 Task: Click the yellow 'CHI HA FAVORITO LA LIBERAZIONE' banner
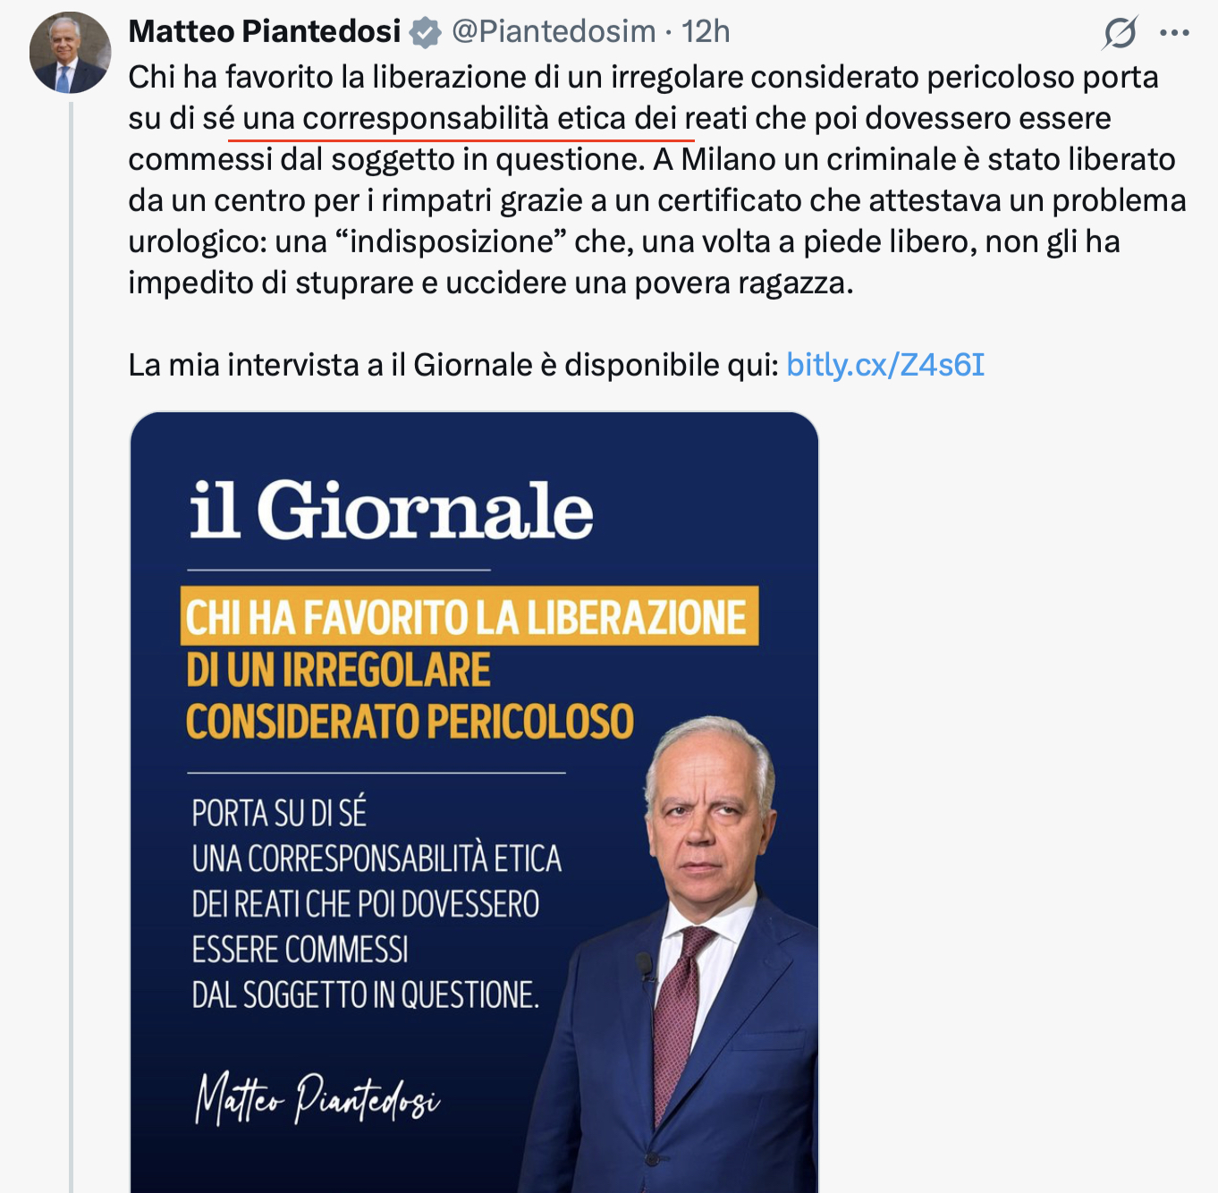click(x=469, y=617)
